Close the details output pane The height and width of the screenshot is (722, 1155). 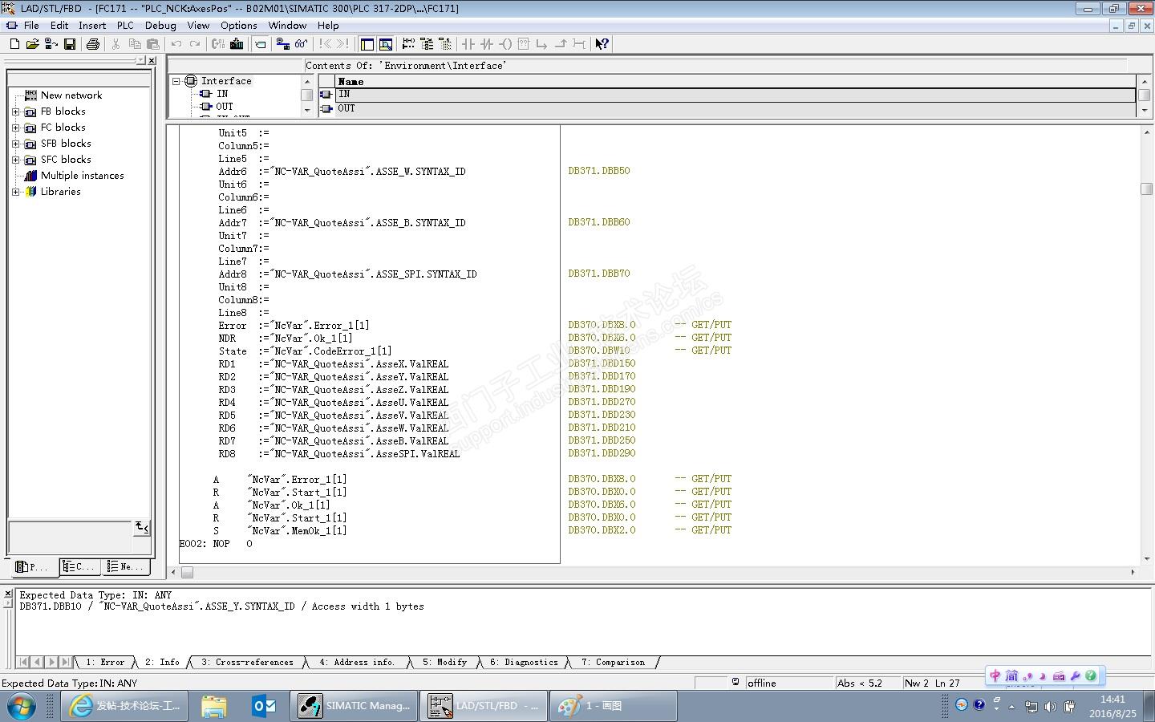tap(8, 593)
